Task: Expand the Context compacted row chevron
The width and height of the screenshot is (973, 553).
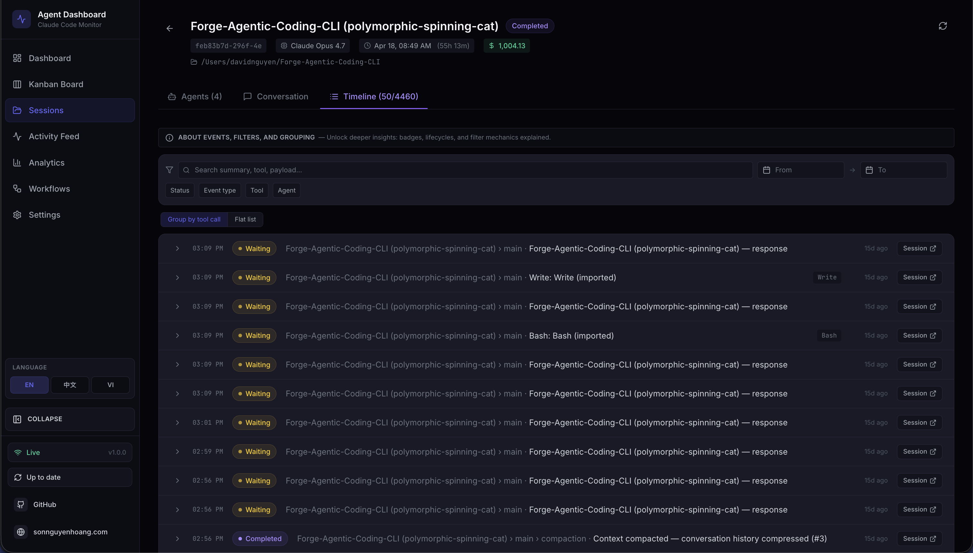Action: pyautogui.click(x=177, y=539)
